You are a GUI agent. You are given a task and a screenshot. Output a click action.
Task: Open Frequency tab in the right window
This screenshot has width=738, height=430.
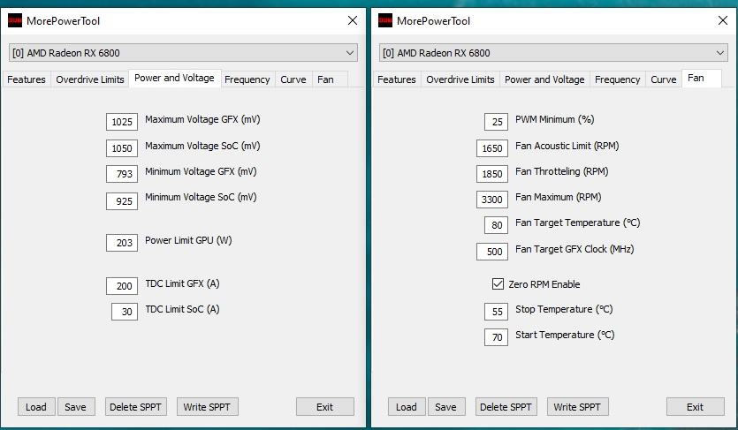[618, 79]
